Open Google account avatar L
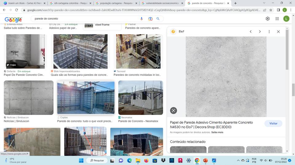Viewport: 295px width, 165px height. pyautogui.click(x=286, y=19)
